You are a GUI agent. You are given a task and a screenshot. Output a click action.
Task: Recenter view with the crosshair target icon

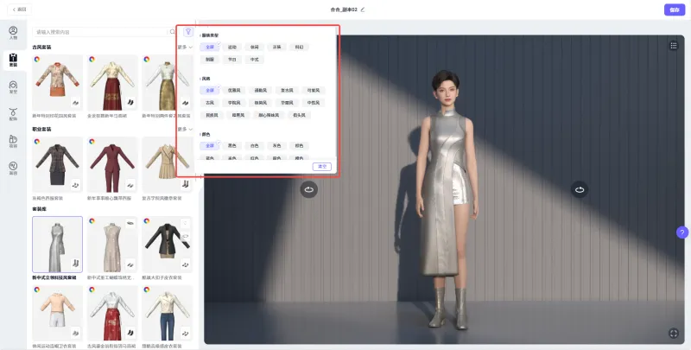click(674, 334)
